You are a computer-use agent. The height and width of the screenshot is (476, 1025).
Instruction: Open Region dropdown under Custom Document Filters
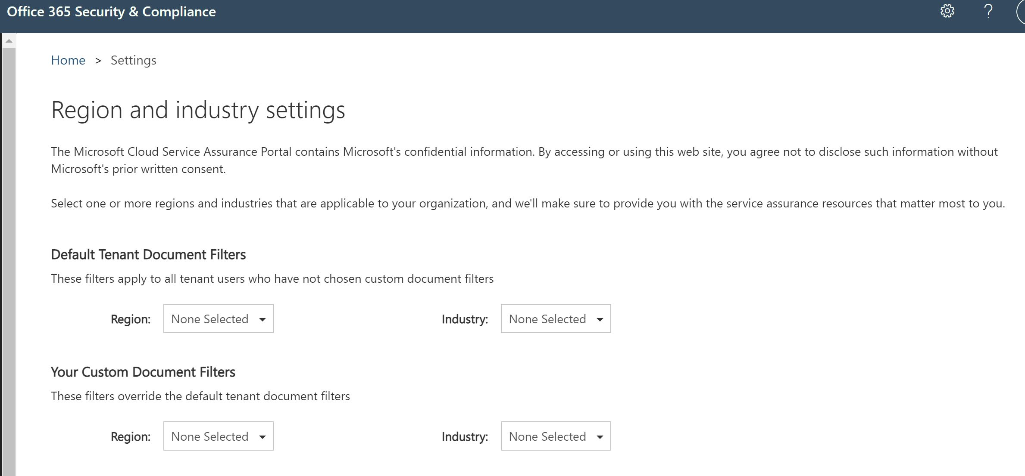(218, 436)
